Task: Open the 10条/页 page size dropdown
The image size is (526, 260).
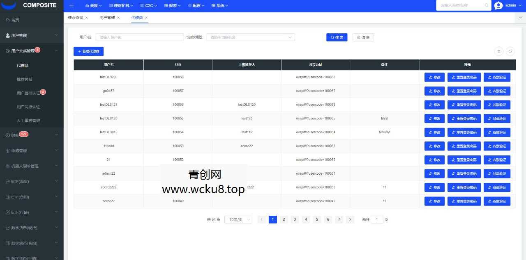Action: [238, 219]
